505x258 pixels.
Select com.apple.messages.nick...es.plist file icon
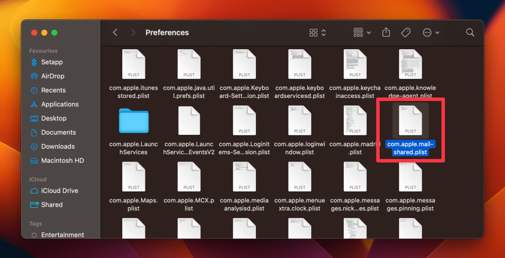pos(355,177)
